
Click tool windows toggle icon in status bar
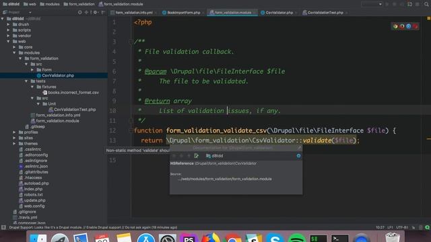tap(3, 227)
